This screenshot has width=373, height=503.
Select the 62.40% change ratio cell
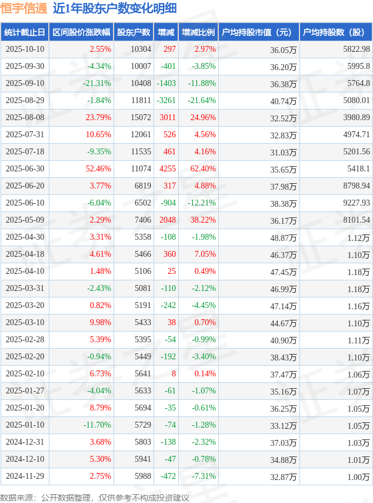203,169
